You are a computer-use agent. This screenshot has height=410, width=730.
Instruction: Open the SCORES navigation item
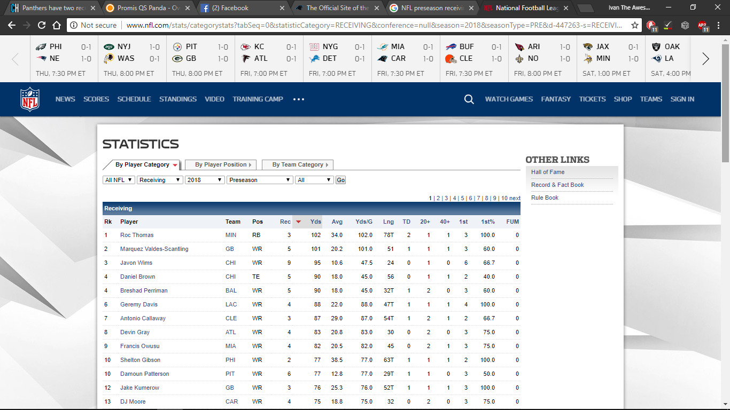pyautogui.click(x=96, y=99)
